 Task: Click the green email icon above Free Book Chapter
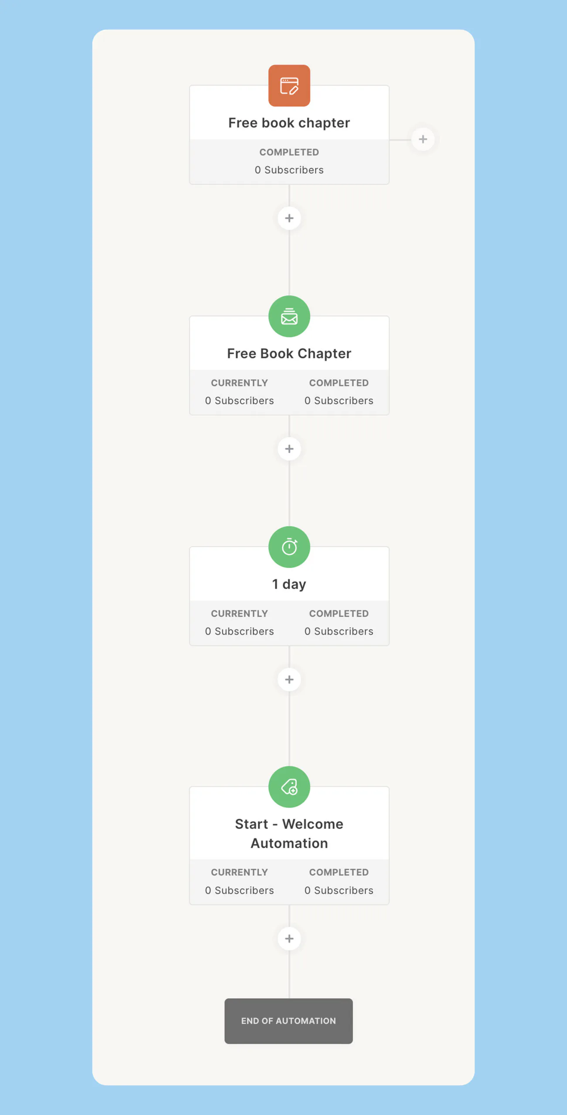(x=289, y=317)
